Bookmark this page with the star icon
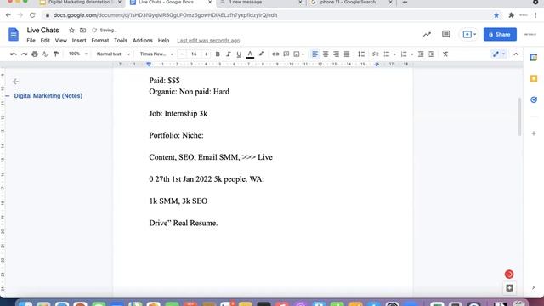 [496, 15]
